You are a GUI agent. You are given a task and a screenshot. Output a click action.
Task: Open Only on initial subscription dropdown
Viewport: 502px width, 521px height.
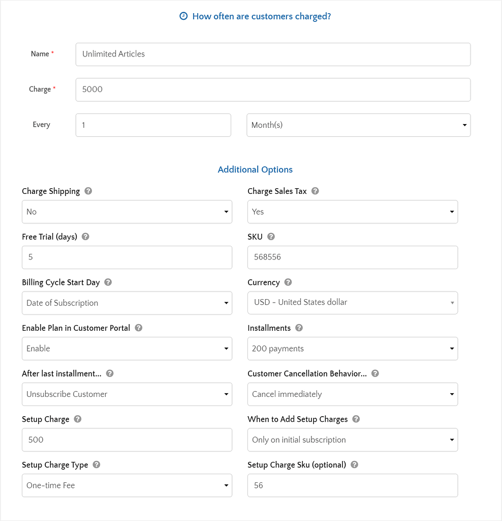pos(353,440)
